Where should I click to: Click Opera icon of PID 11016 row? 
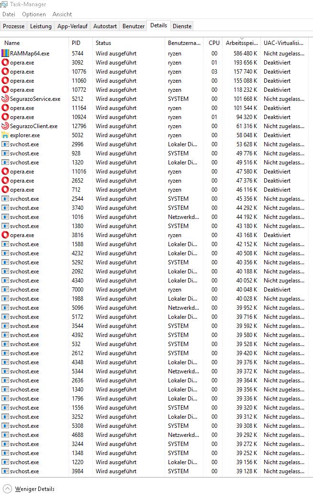coord(5,171)
